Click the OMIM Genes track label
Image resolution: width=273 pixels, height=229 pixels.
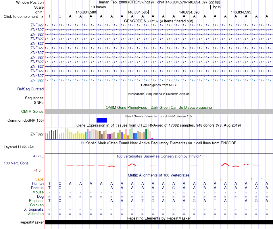pyautogui.click(x=32, y=111)
